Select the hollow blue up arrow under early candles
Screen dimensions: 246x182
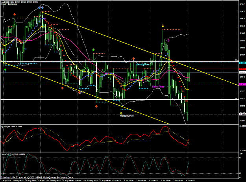26,49
